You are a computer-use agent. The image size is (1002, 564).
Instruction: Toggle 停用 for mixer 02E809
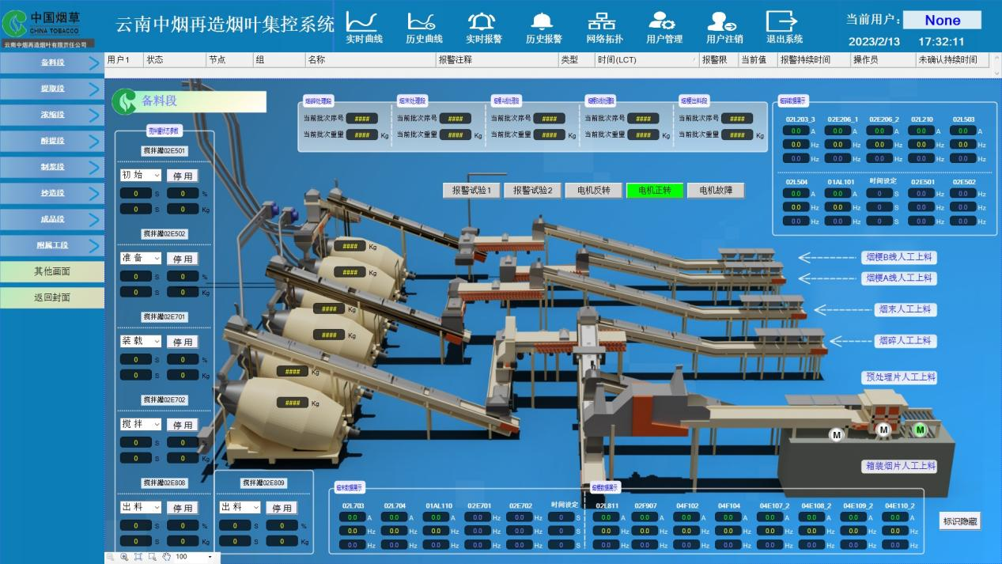coord(282,508)
